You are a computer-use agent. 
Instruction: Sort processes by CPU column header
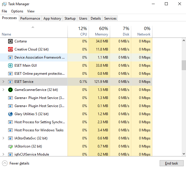pos(78,31)
